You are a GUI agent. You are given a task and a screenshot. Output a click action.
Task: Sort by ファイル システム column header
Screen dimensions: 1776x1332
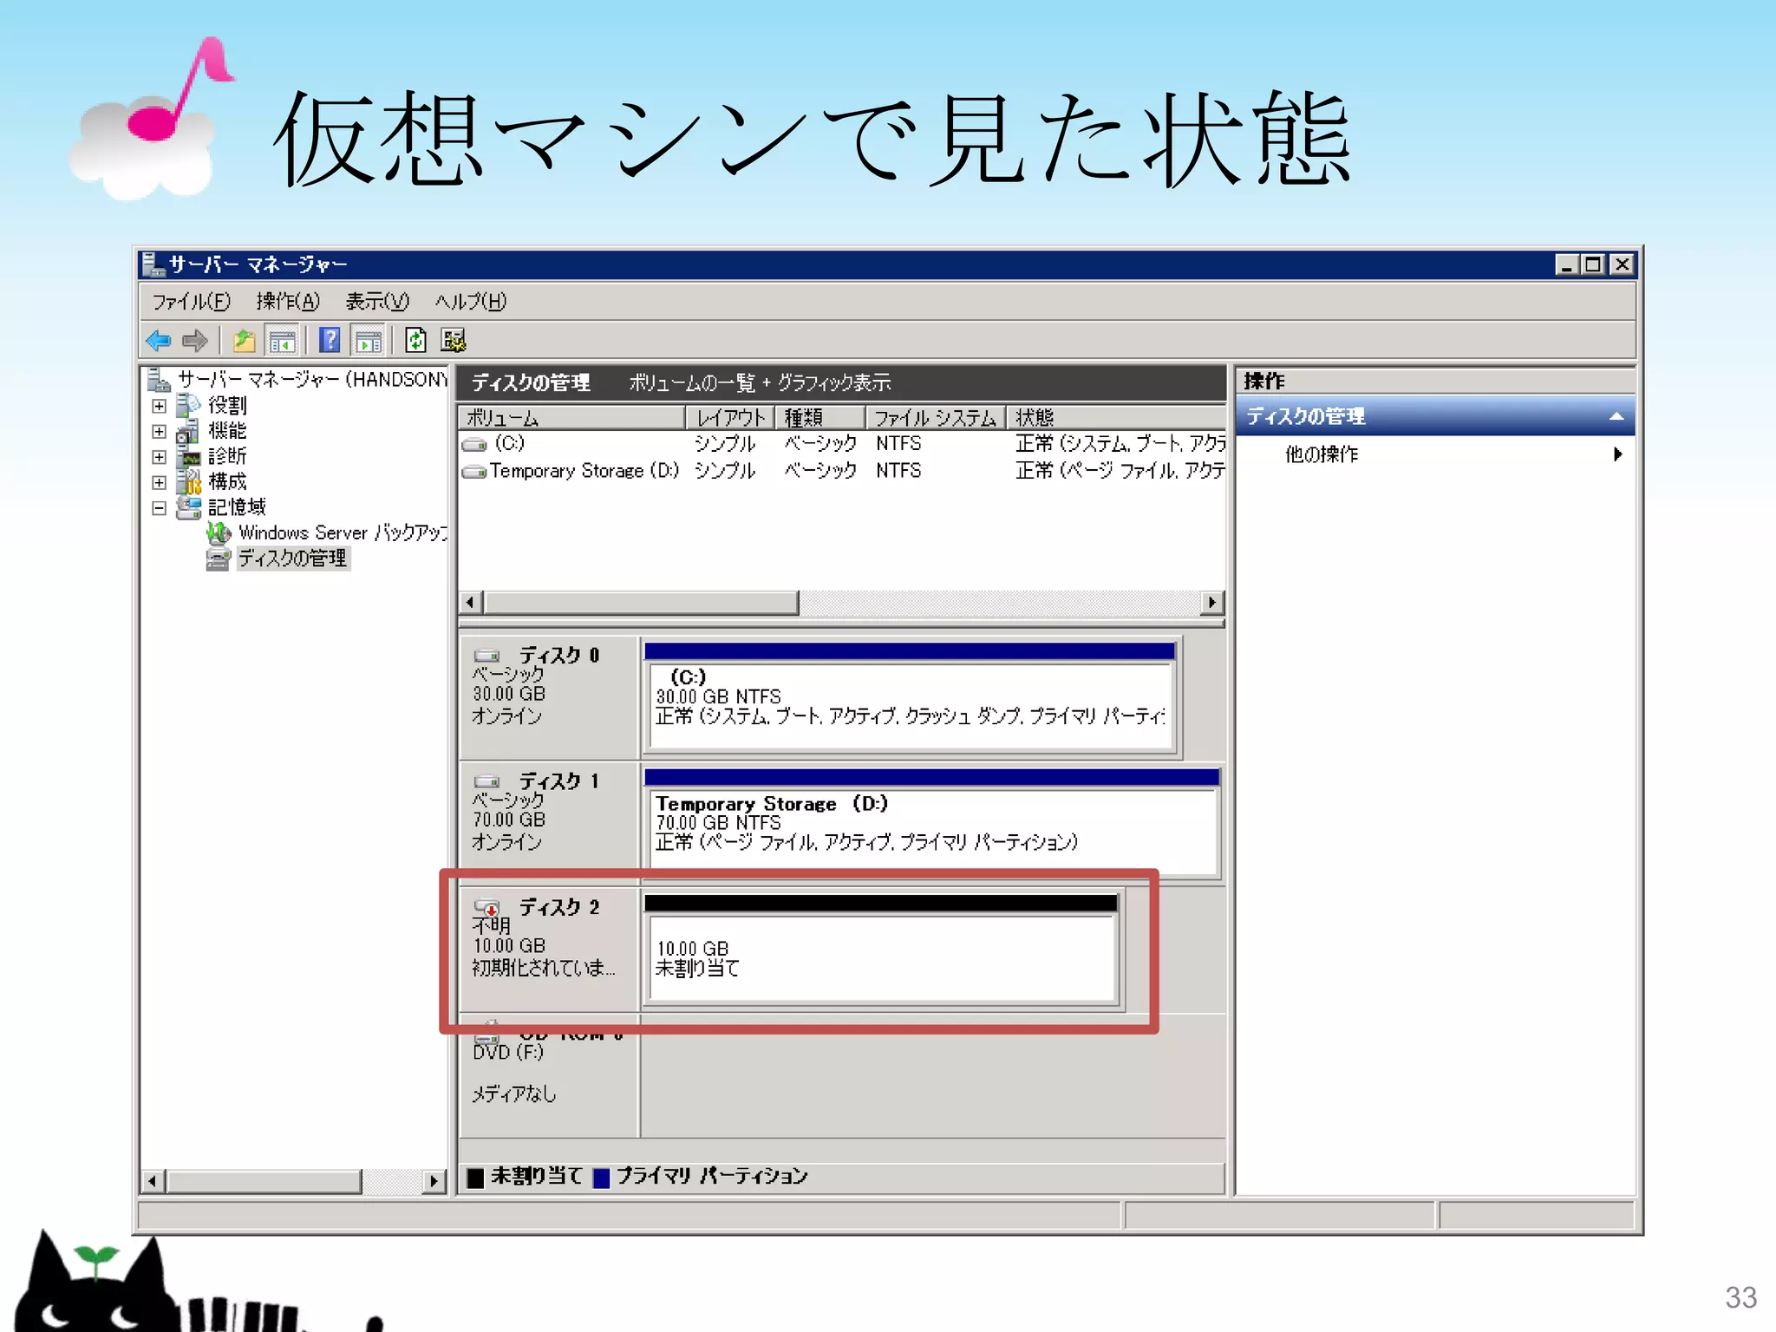click(936, 418)
